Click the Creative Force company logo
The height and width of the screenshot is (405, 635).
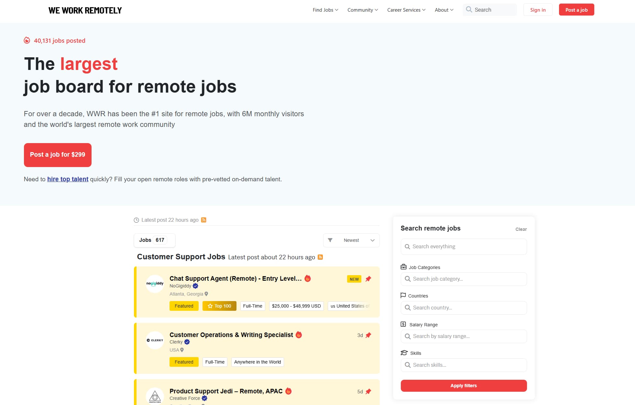(155, 396)
